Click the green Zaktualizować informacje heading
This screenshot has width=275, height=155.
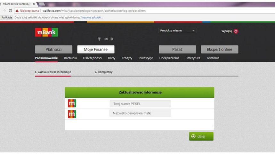pos(140,92)
